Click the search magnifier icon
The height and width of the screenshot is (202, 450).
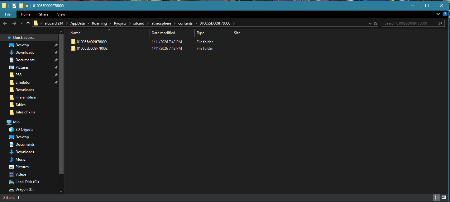click(440, 23)
